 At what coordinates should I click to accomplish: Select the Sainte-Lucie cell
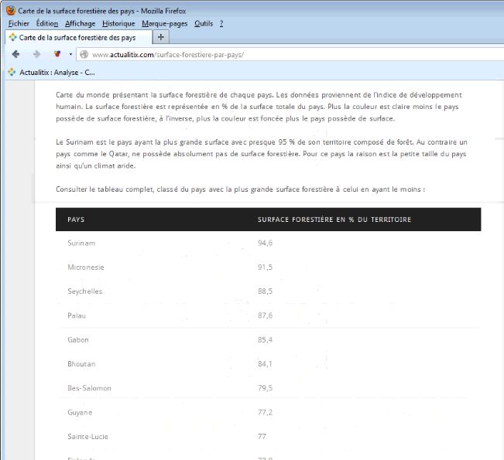(x=87, y=437)
